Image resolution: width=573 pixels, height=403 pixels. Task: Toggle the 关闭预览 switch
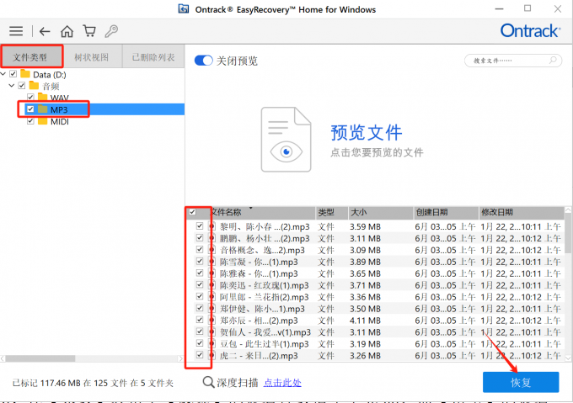point(204,61)
